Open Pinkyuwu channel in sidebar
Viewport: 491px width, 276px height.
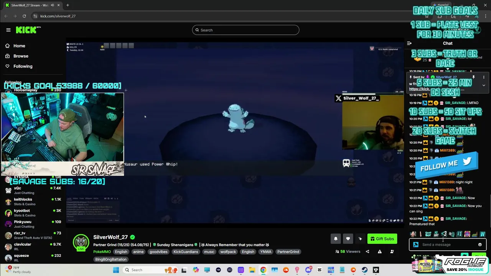[33, 224]
